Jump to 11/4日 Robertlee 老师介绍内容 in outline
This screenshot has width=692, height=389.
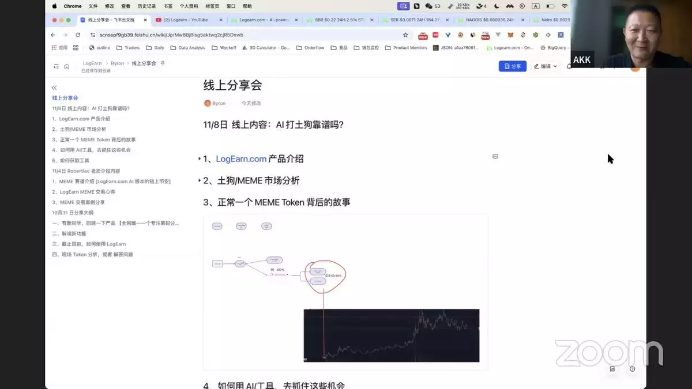pos(86,171)
